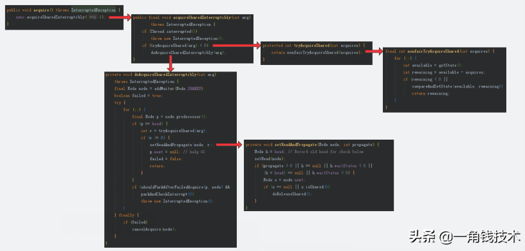The width and height of the screenshot is (525, 251).
Task: Click red arrow pointing to tryAcquireShared block
Action: 236,46
